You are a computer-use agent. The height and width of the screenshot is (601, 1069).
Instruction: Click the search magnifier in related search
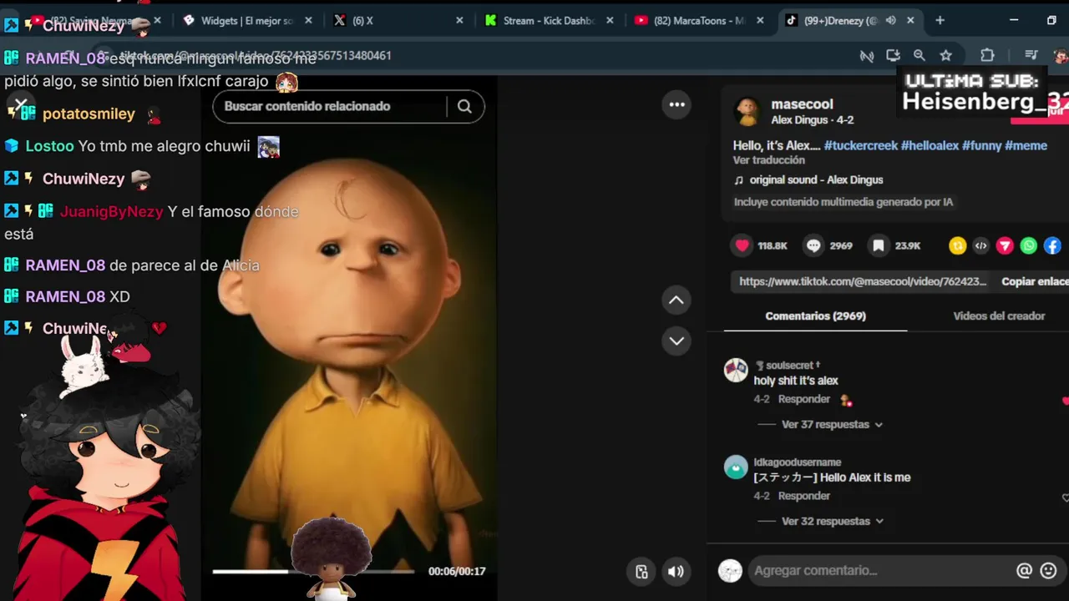pos(464,106)
